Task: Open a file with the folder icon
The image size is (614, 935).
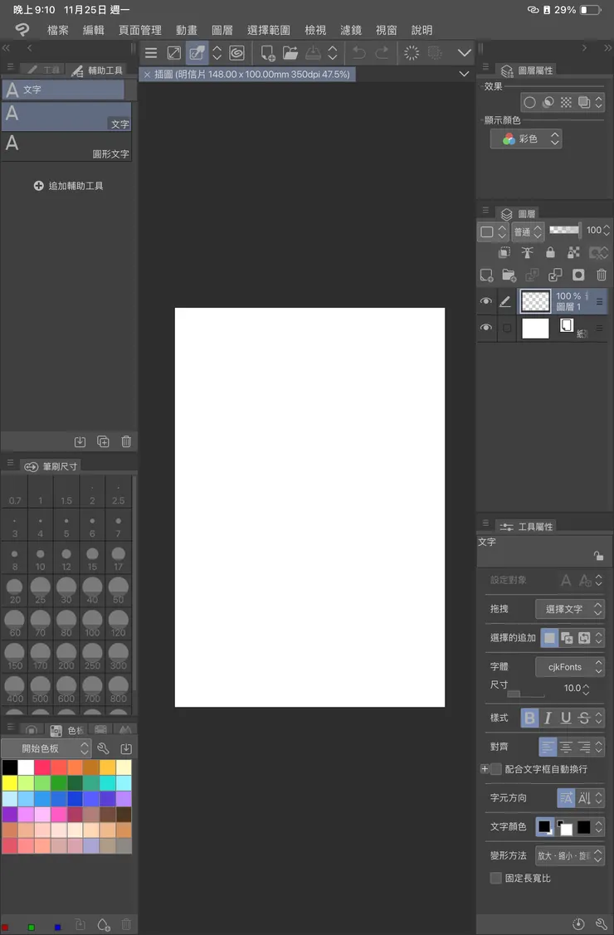Action: tap(290, 53)
